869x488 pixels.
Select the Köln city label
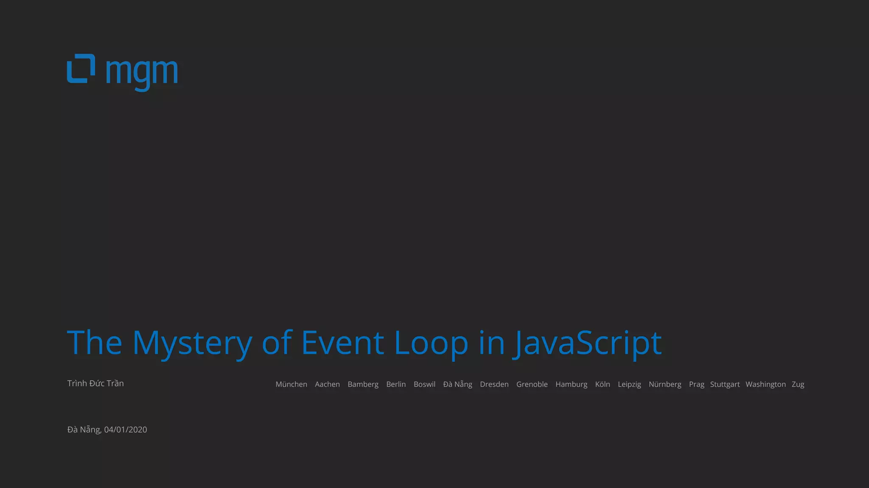(603, 384)
